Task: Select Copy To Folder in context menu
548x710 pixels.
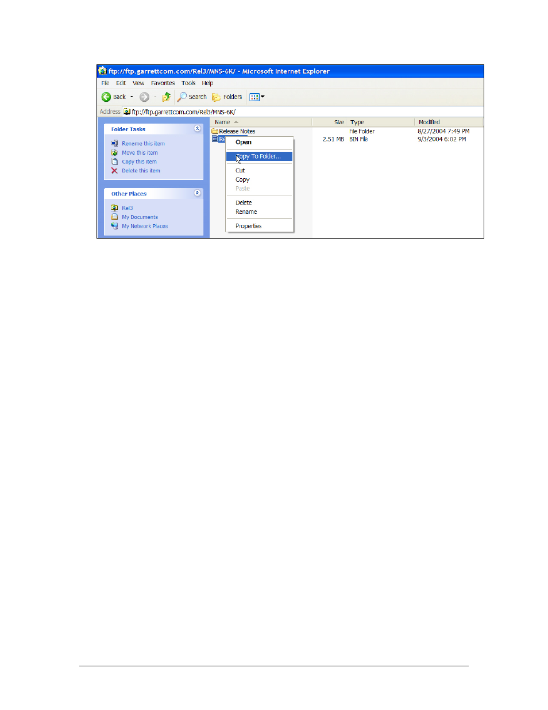Action: (259, 156)
